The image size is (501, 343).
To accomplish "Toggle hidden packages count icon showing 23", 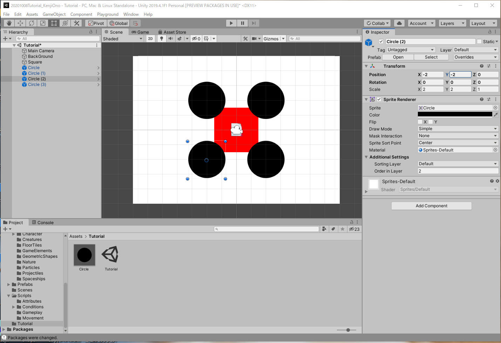I will [354, 229].
